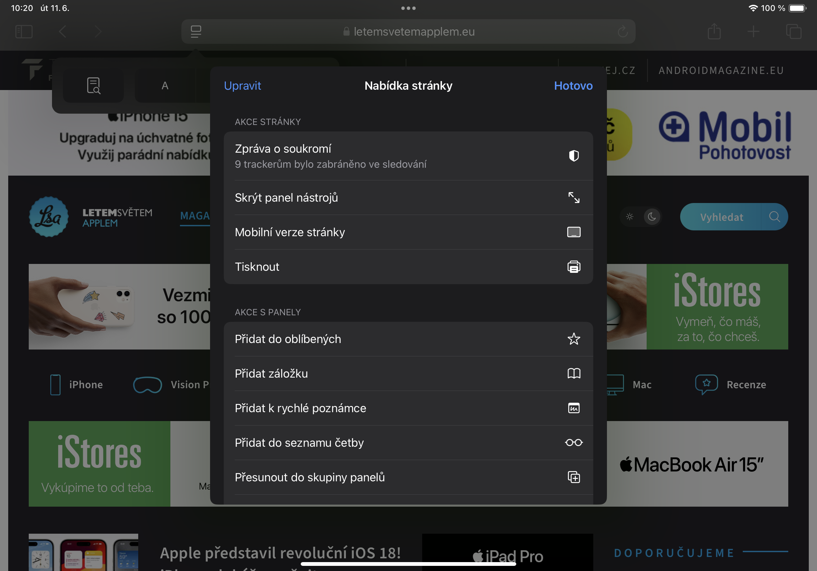Tap the letemsvetemapplem.eu address bar
817x571 pixels.
(x=408, y=31)
